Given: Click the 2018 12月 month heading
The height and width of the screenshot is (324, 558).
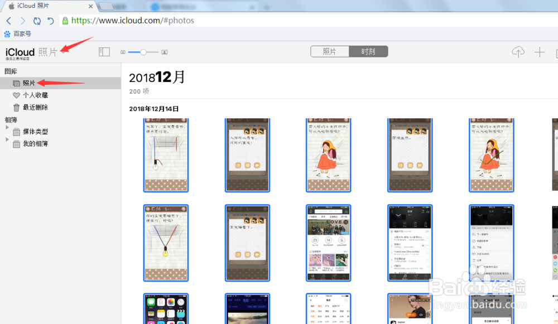Looking at the screenshot, I should (x=157, y=77).
